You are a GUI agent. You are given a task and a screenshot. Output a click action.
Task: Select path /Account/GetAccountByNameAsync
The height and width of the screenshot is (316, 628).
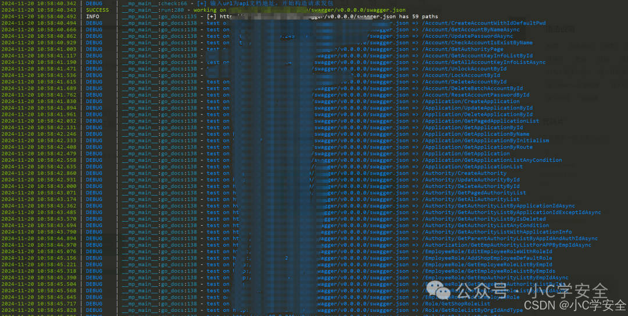click(470, 30)
